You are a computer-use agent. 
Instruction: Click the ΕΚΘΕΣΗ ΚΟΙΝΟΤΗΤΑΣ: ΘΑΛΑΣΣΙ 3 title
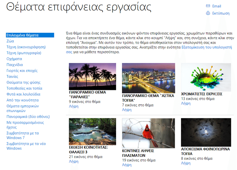[x=88, y=150]
